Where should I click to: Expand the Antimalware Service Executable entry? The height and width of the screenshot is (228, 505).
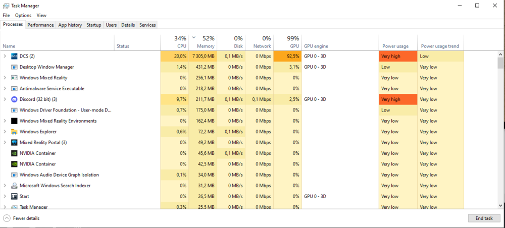[x=5, y=89]
